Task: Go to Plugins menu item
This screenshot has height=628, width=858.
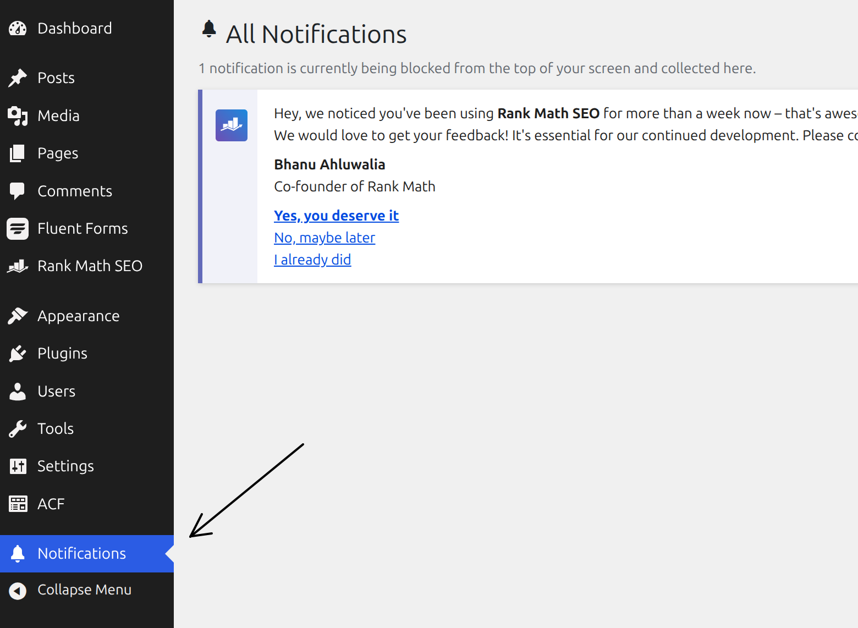Action: click(x=87, y=354)
